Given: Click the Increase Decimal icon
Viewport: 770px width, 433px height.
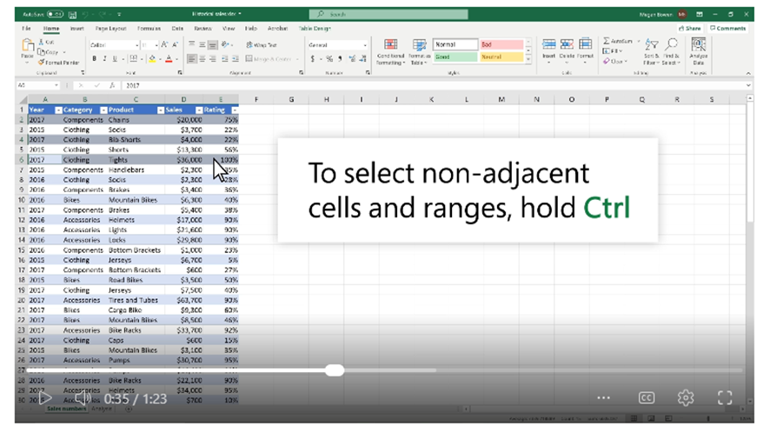Looking at the screenshot, I should (352, 59).
